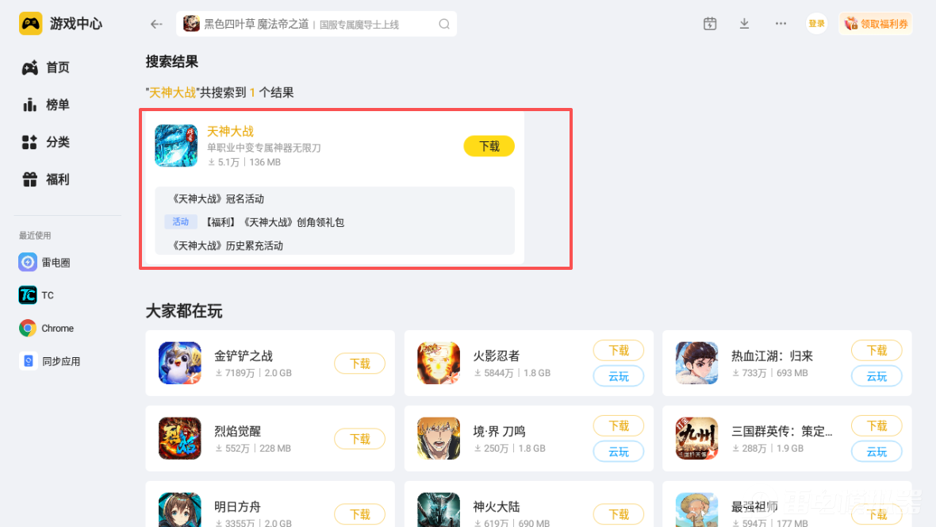Launch TC app from recently used
The image size is (936, 527).
pos(36,295)
